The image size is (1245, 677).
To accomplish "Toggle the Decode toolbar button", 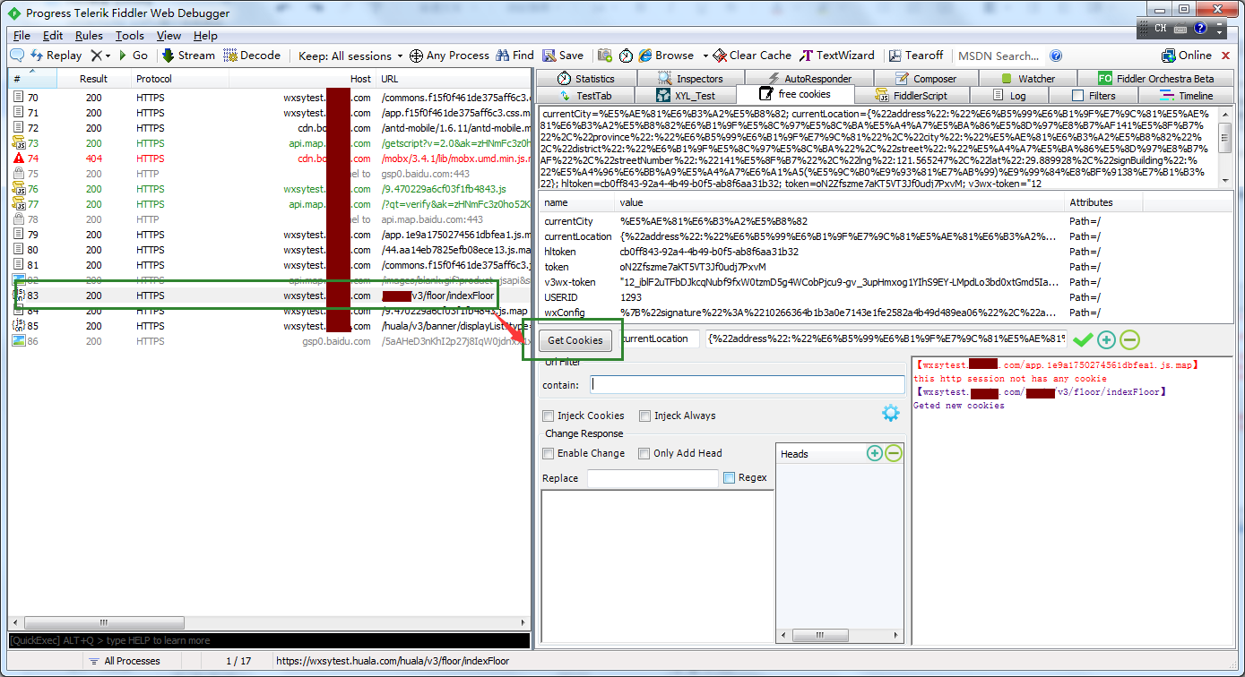I will pyautogui.click(x=252, y=56).
